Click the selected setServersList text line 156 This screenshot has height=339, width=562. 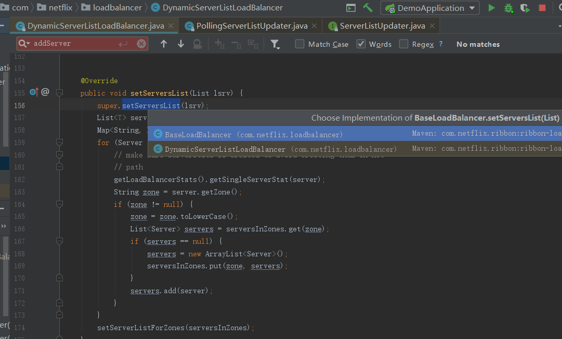(151, 106)
